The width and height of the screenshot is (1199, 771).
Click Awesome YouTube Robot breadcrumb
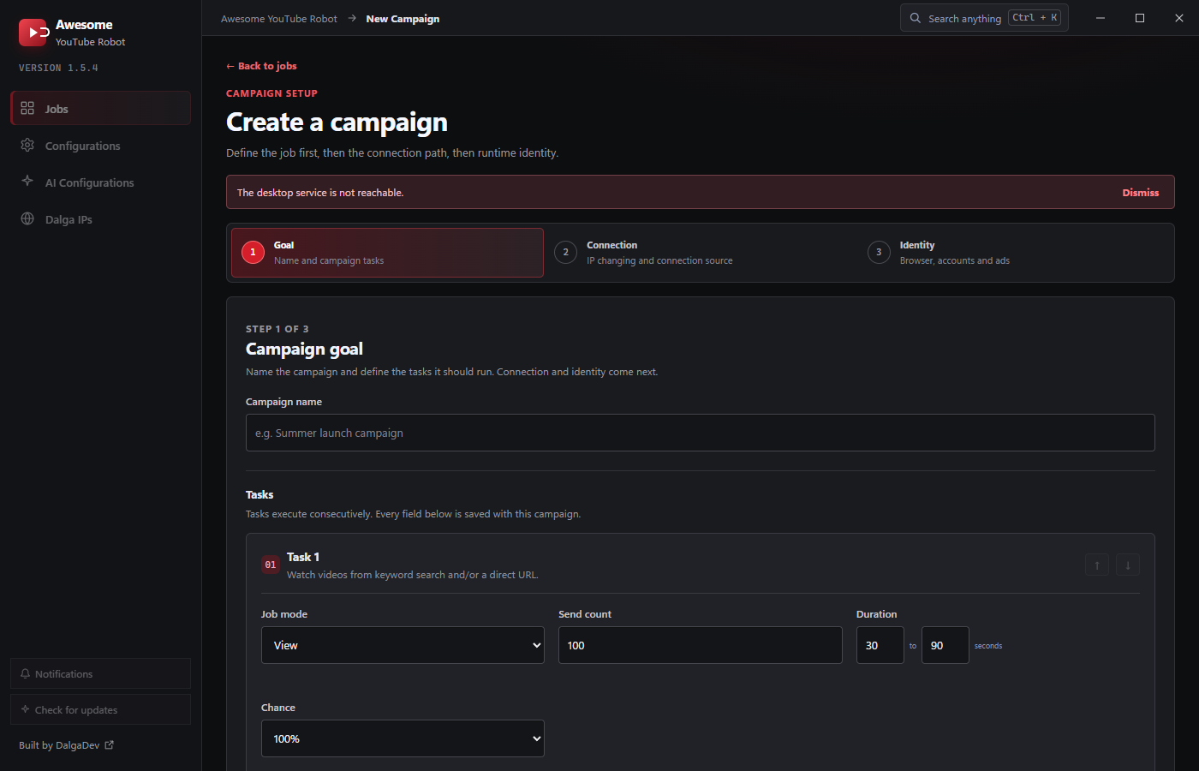pyautogui.click(x=279, y=19)
